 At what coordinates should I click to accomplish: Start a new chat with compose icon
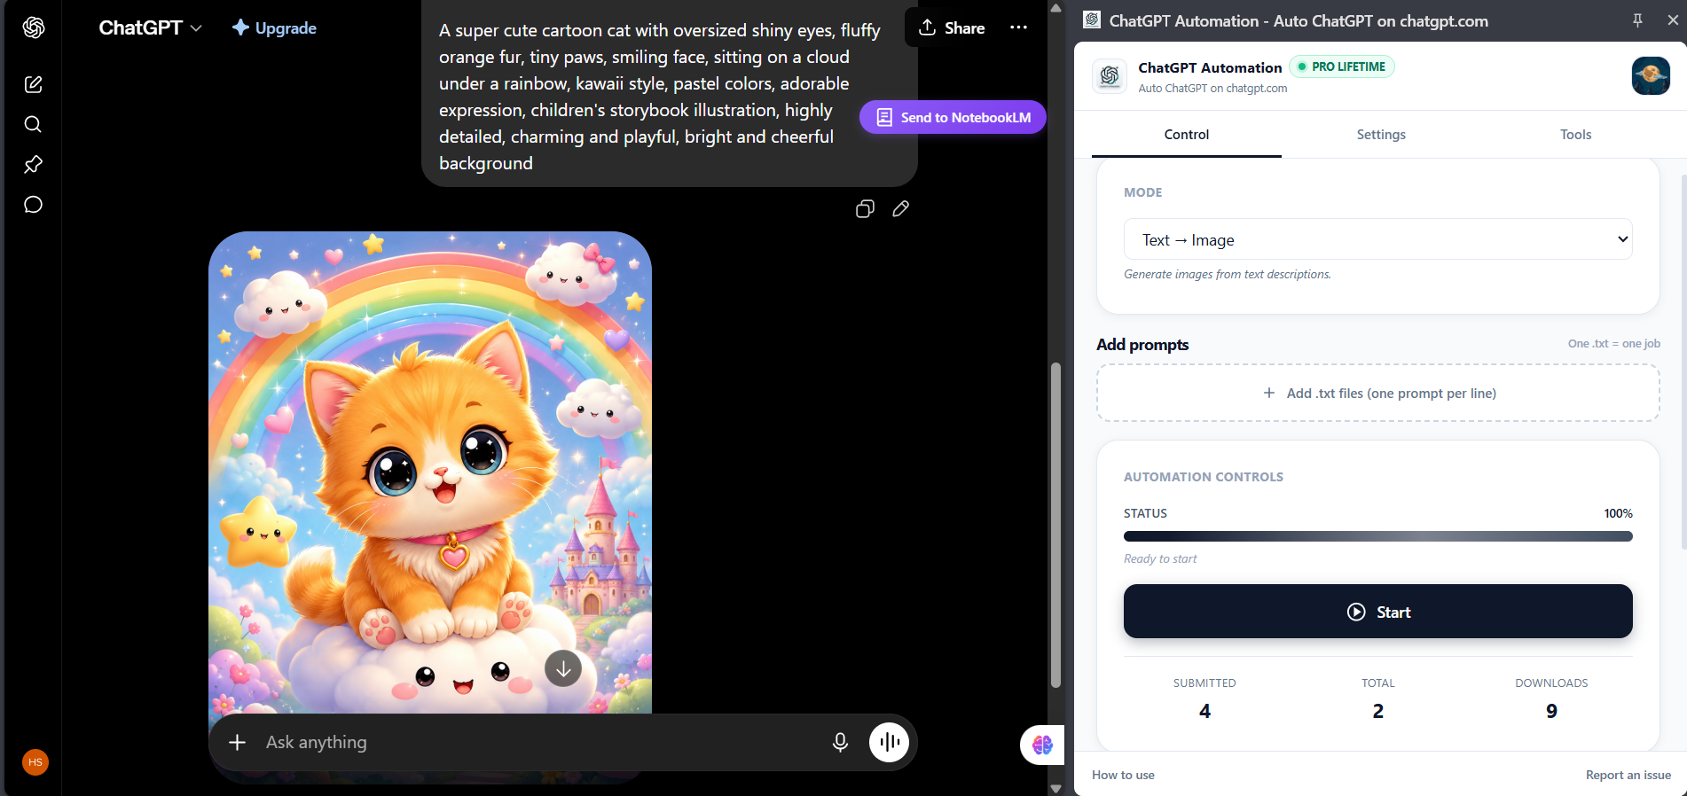pyautogui.click(x=33, y=84)
